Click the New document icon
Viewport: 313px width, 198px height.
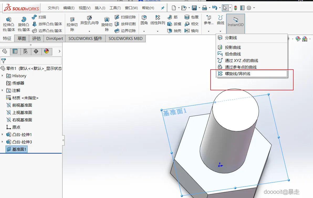(x=174, y=8)
